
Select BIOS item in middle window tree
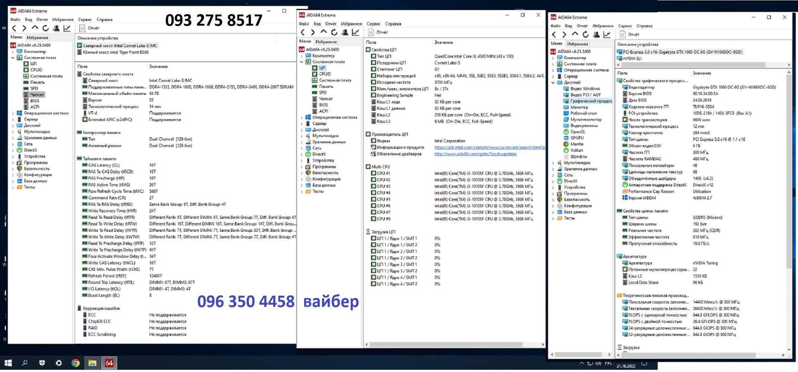[323, 105]
